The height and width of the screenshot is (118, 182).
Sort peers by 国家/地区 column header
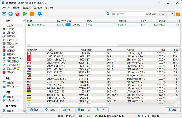click(36, 50)
